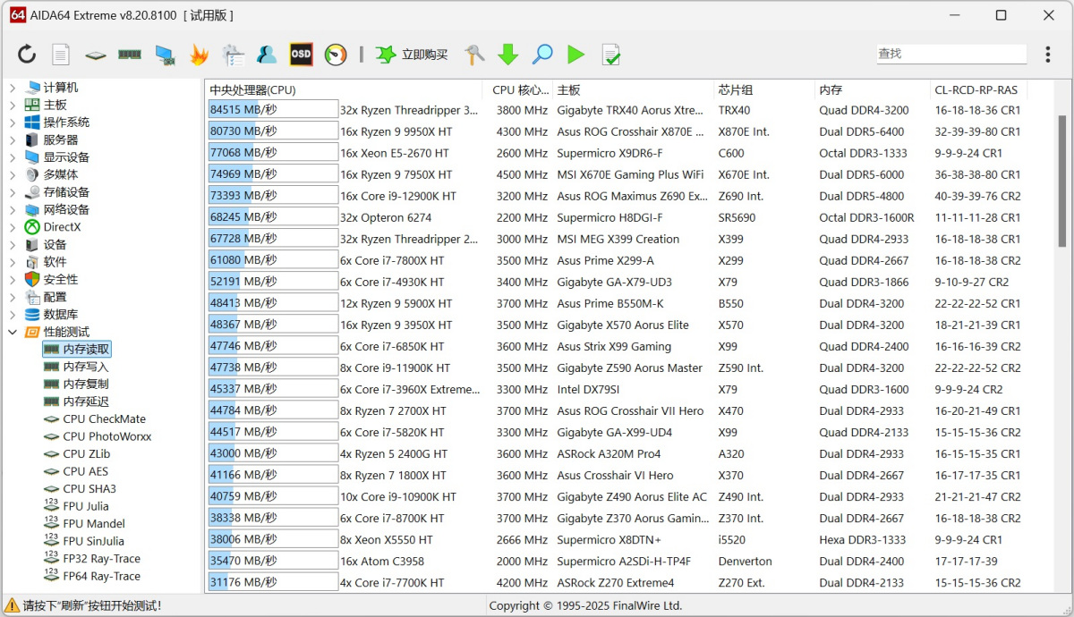Click the Refresh arrow toolbar icon
The image size is (1074, 617).
click(x=27, y=55)
